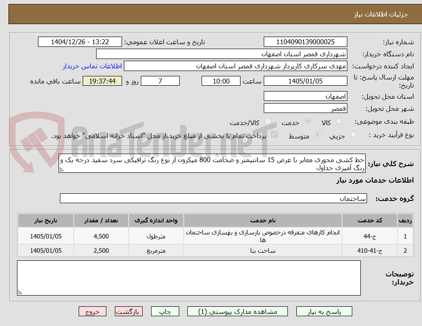The width and height of the screenshot is (422, 326).
Task: Click the deadline date field 1405/01/05
Action: click(x=305, y=81)
